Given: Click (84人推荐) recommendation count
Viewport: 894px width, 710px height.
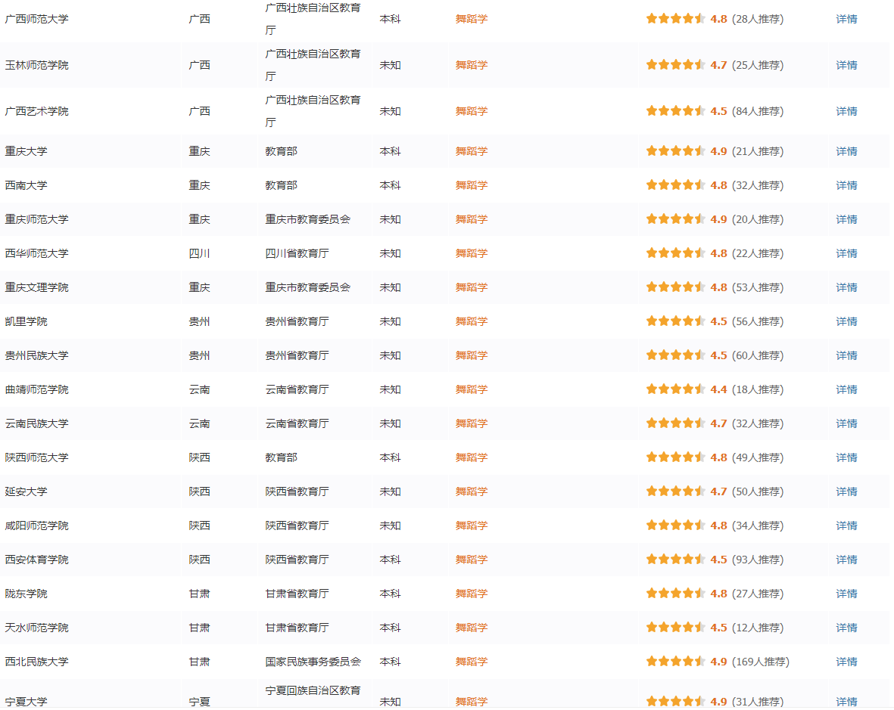Looking at the screenshot, I should [x=758, y=111].
